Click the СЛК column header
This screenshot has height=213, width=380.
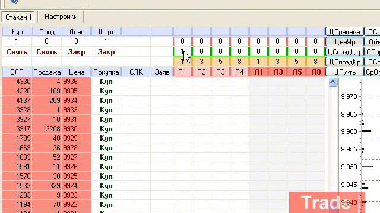pyautogui.click(x=136, y=72)
